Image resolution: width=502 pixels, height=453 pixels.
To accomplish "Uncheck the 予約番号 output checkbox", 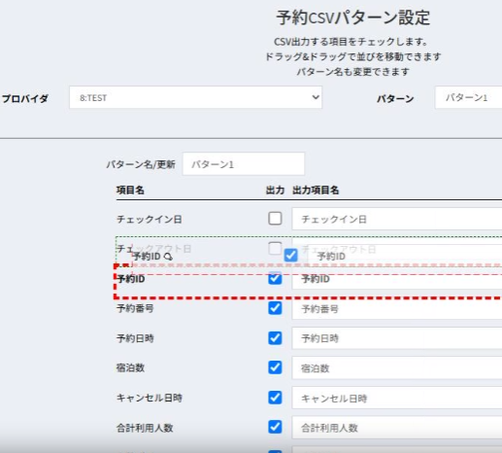I will (275, 308).
